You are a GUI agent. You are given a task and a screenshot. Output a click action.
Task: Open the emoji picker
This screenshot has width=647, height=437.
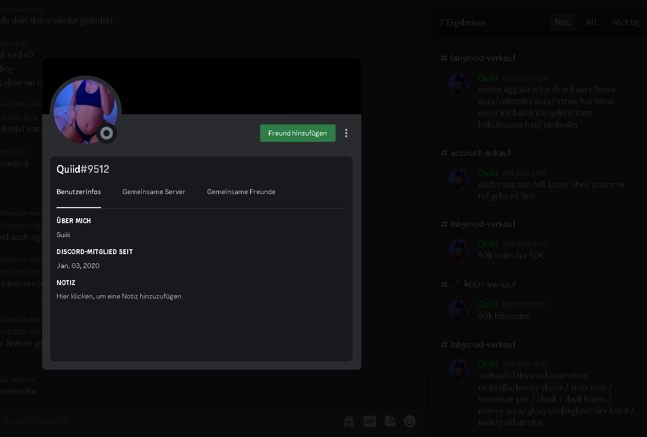coord(410,421)
